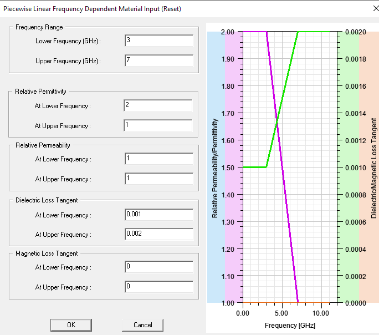Select Relative Permeability at Upper Frequency field
This screenshot has width=379, height=335.
tap(158, 179)
